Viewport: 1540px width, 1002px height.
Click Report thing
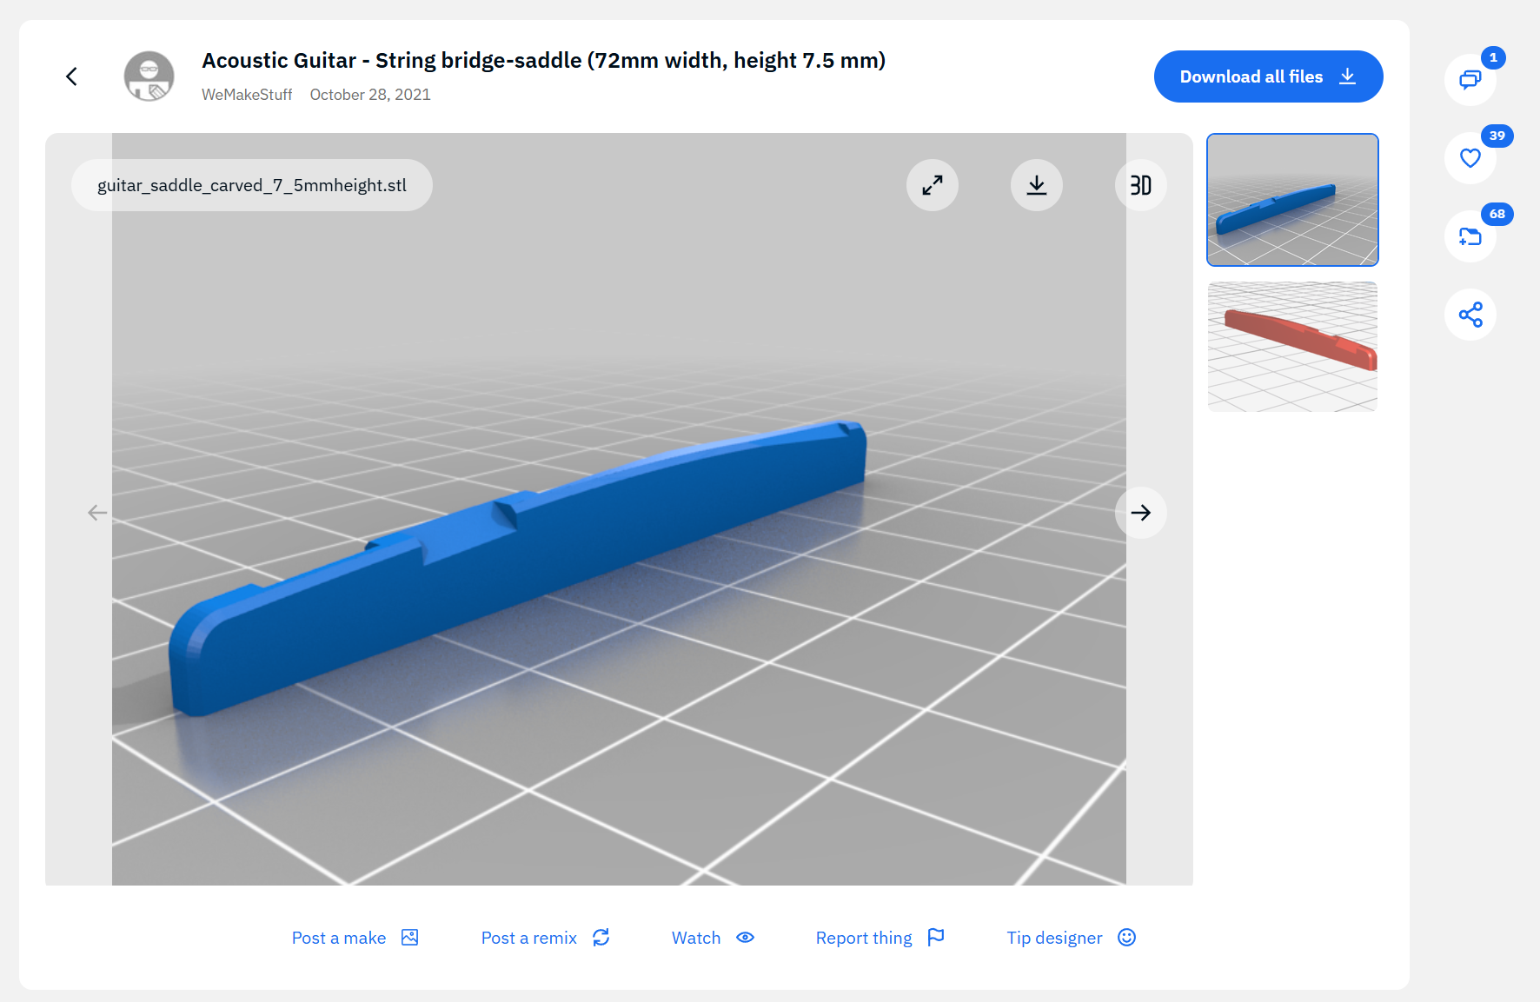click(880, 938)
